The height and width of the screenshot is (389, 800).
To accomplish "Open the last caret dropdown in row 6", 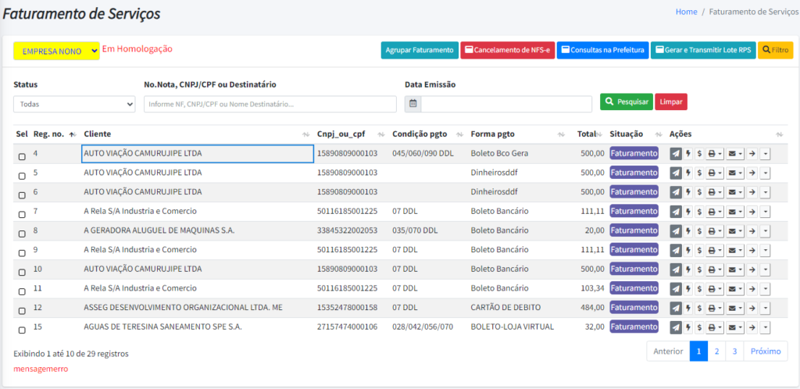I will point(765,193).
